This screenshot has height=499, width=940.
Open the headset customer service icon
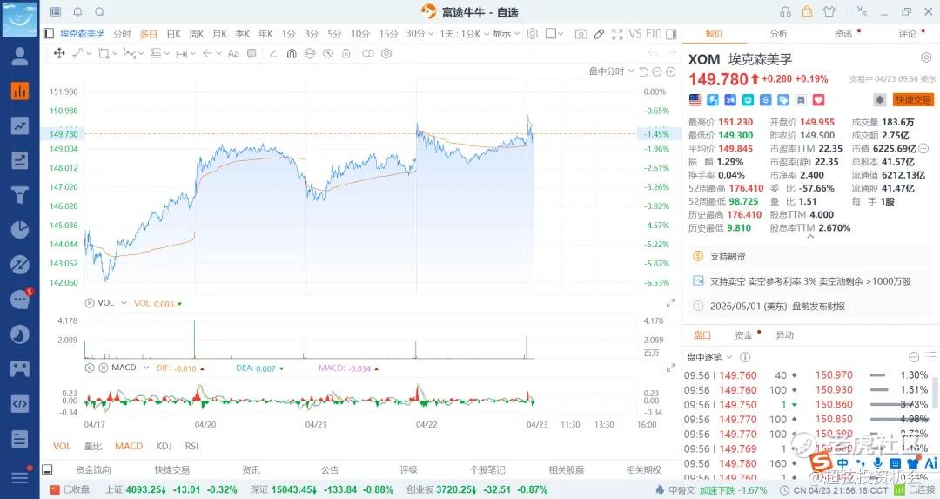(785, 12)
